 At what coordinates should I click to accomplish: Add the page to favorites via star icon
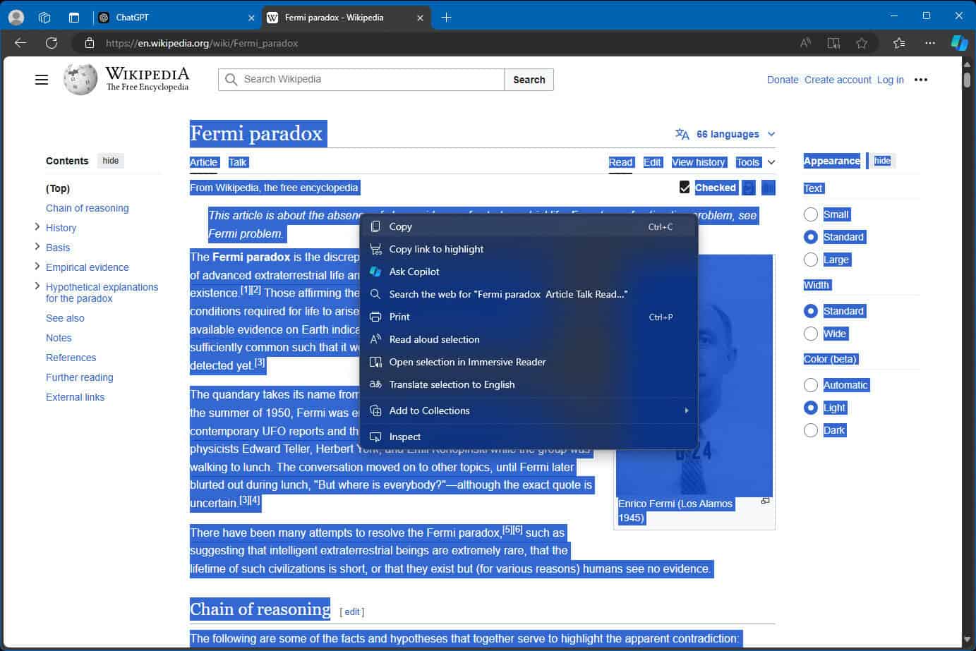tap(862, 42)
